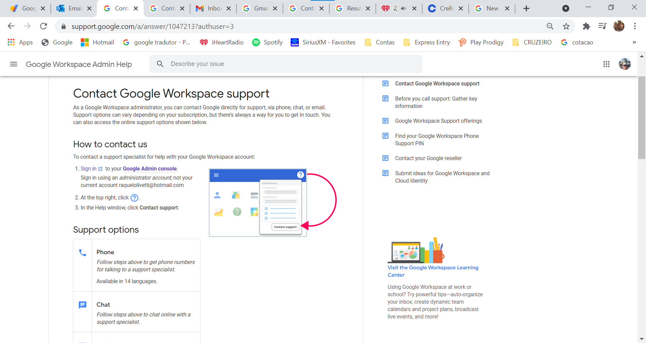Open Before you call support article
This screenshot has height=343, width=646.
pos(436,102)
